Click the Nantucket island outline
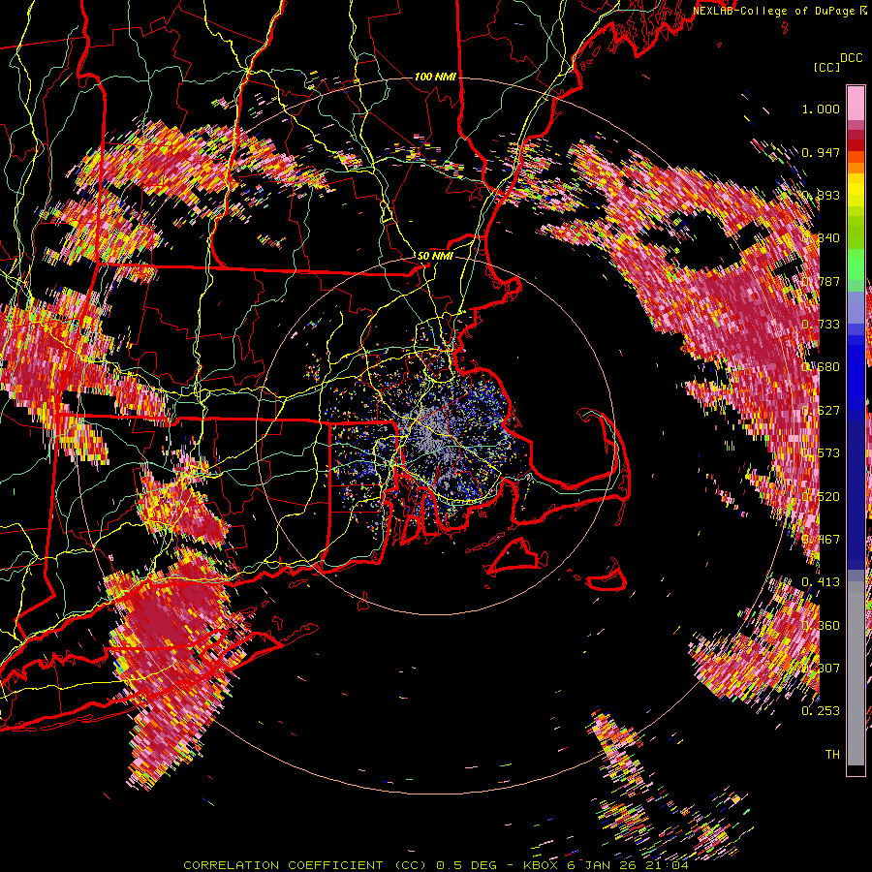 [x=607, y=576]
